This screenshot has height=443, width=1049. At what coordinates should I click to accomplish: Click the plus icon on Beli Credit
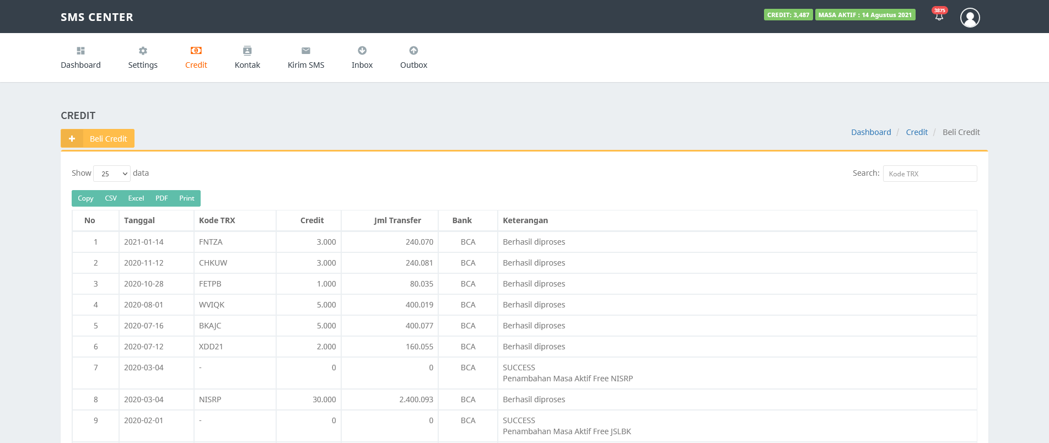72,139
